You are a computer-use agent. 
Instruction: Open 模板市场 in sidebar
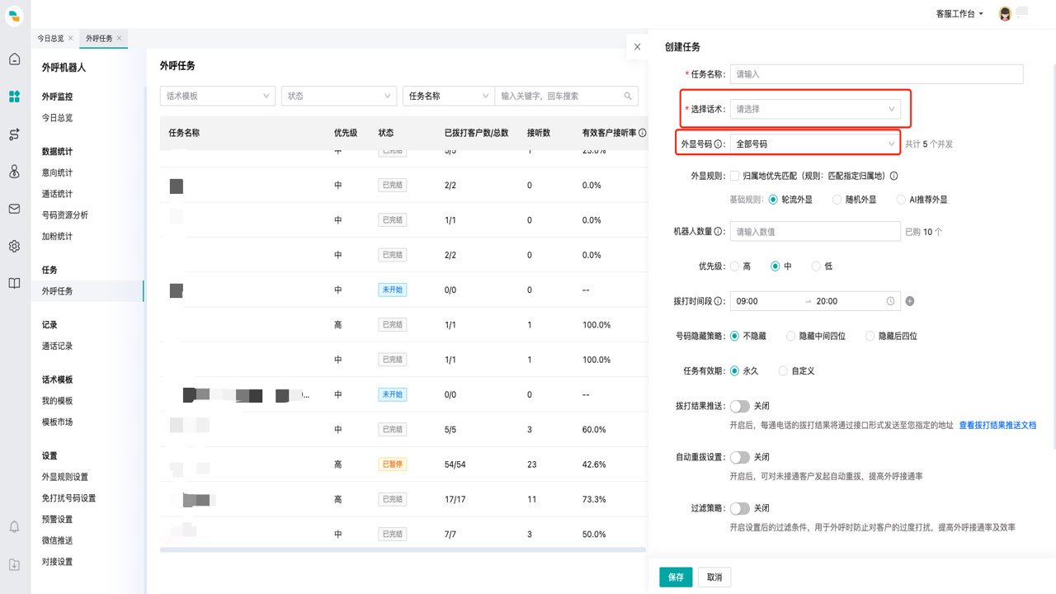58,422
